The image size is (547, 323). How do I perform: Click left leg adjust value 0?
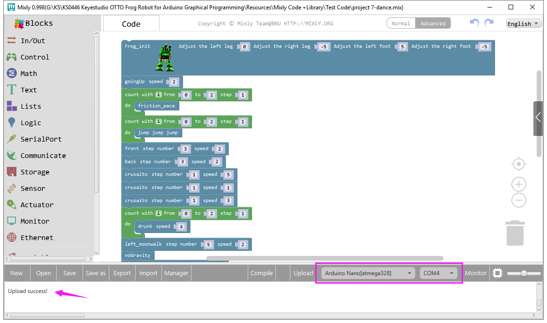244,47
